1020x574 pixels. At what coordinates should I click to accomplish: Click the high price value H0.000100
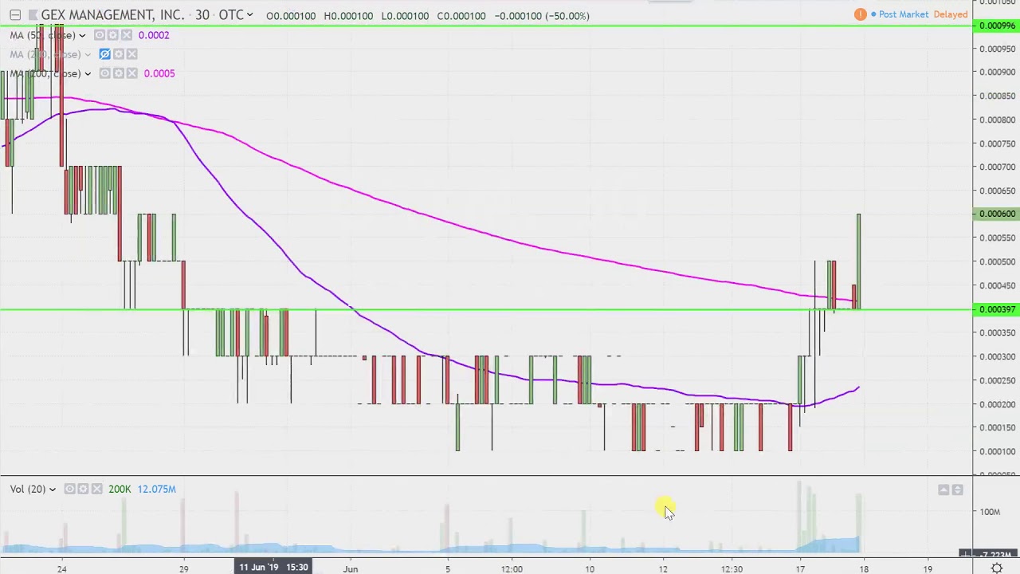(348, 16)
